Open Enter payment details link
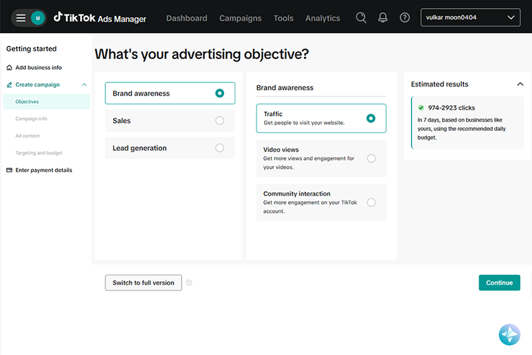This screenshot has height=355, width=532. 44,170
